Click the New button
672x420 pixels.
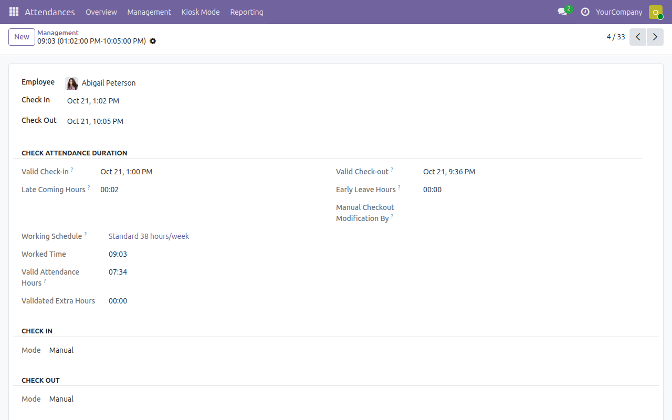pos(22,37)
